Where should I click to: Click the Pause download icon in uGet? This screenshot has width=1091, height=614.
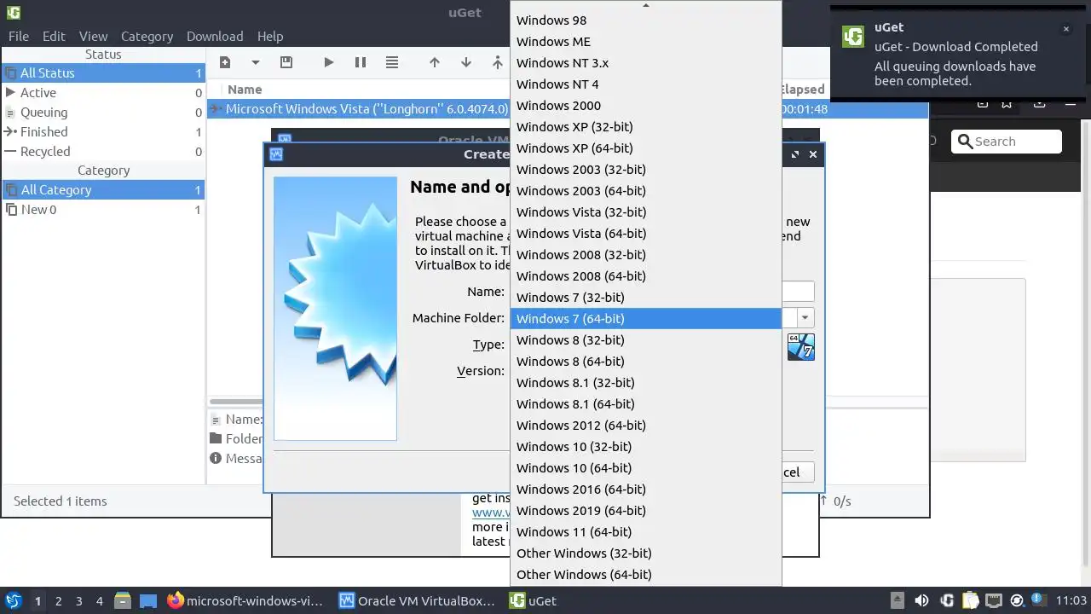click(x=361, y=62)
